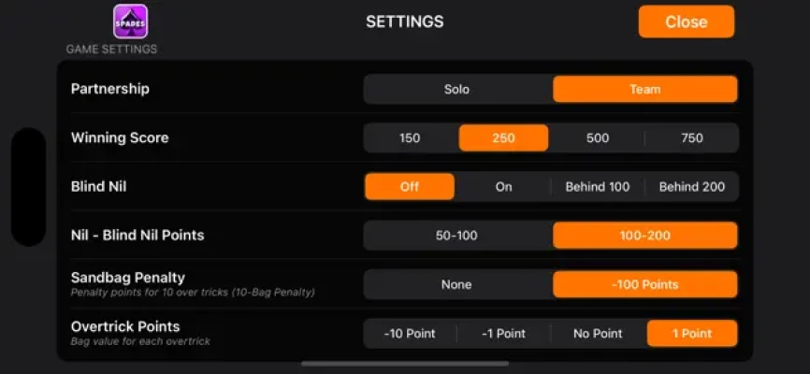
Task: Click the Spades app icon
Action: coord(130,21)
